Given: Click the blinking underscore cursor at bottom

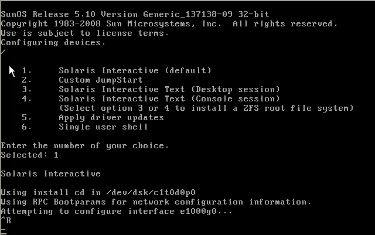Looking at the screenshot, I should point(3,231).
